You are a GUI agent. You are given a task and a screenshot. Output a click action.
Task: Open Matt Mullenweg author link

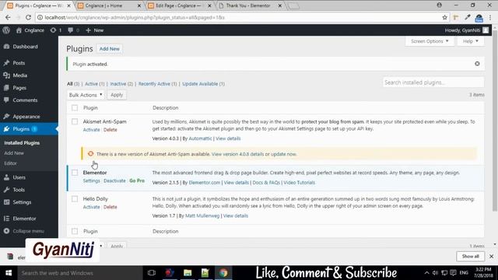point(202,216)
